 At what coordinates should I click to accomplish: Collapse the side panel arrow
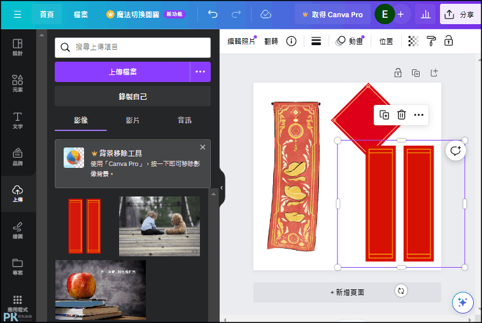click(x=222, y=188)
